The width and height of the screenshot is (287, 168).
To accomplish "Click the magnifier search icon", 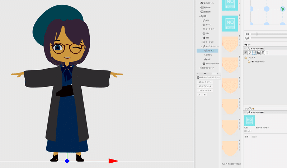I will pos(198,77).
